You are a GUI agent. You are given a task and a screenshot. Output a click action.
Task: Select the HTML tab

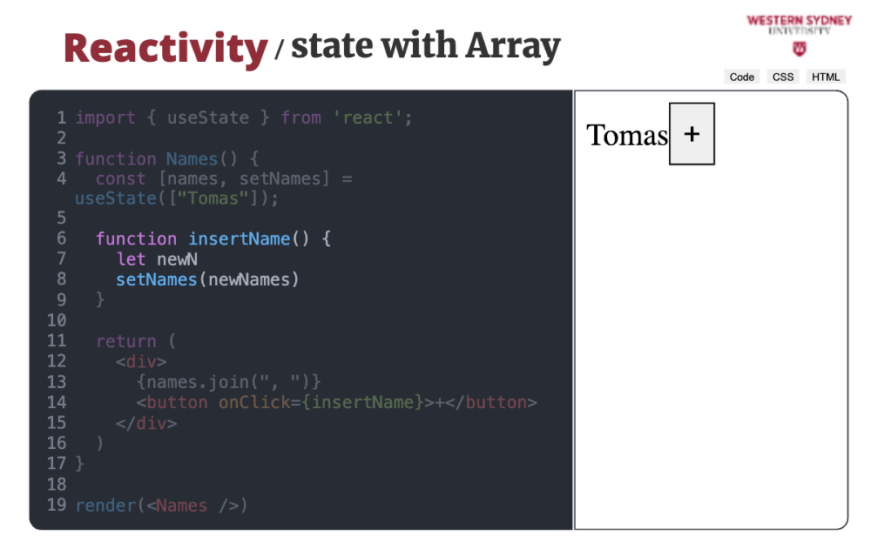point(825,77)
